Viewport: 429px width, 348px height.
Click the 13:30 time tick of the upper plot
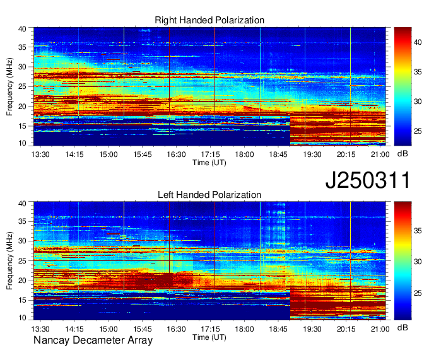coord(40,154)
